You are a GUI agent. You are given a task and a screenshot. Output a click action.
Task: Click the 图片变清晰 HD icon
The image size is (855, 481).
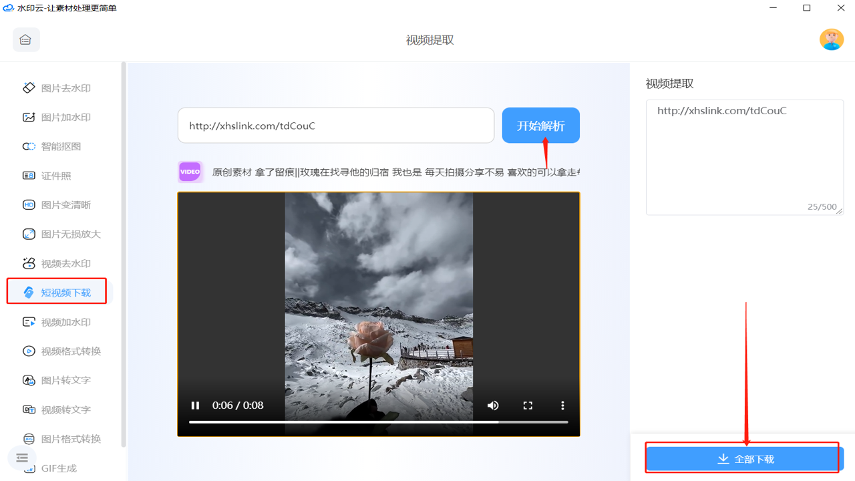click(29, 205)
